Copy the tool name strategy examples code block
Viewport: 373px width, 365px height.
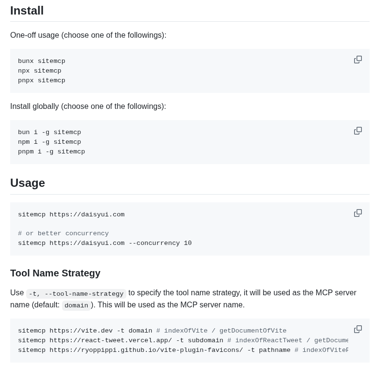pos(358,329)
